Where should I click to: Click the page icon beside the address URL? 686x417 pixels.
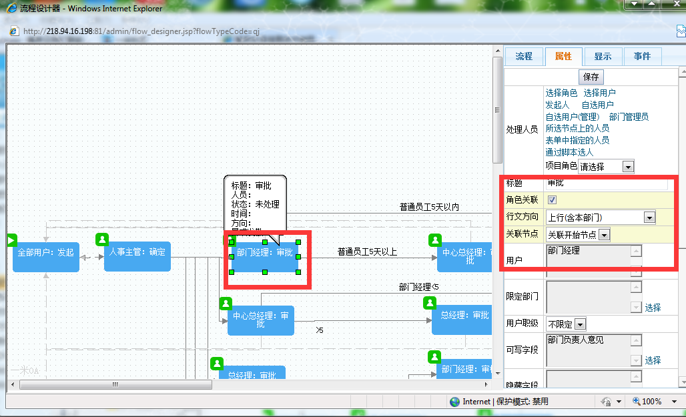[14, 31]
